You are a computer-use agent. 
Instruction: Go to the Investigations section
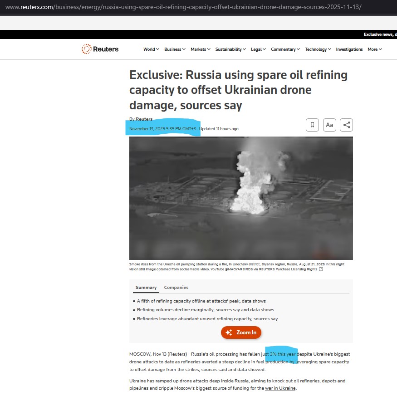coord(349,49)
